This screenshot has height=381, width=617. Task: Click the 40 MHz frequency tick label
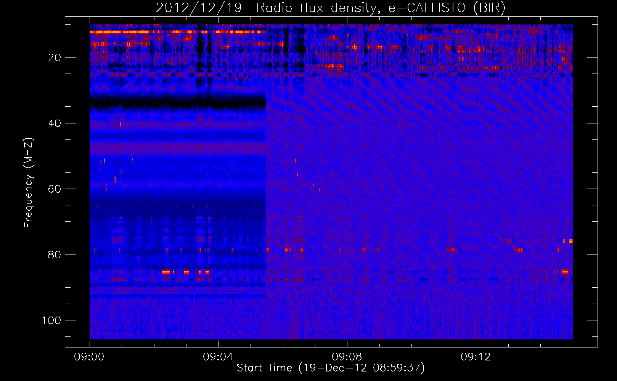(x=55, y=123)
